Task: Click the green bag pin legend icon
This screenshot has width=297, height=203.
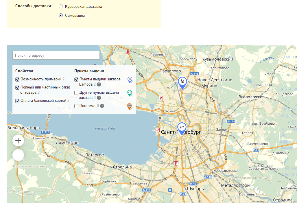Action: point(130,93)
